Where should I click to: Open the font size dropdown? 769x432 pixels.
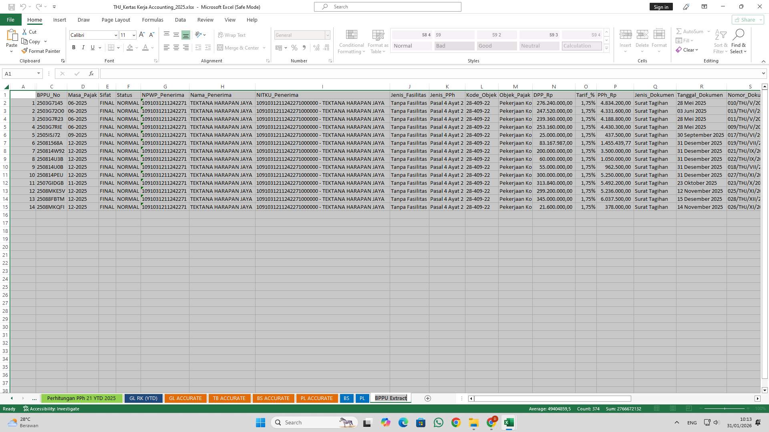coord(133,35)
